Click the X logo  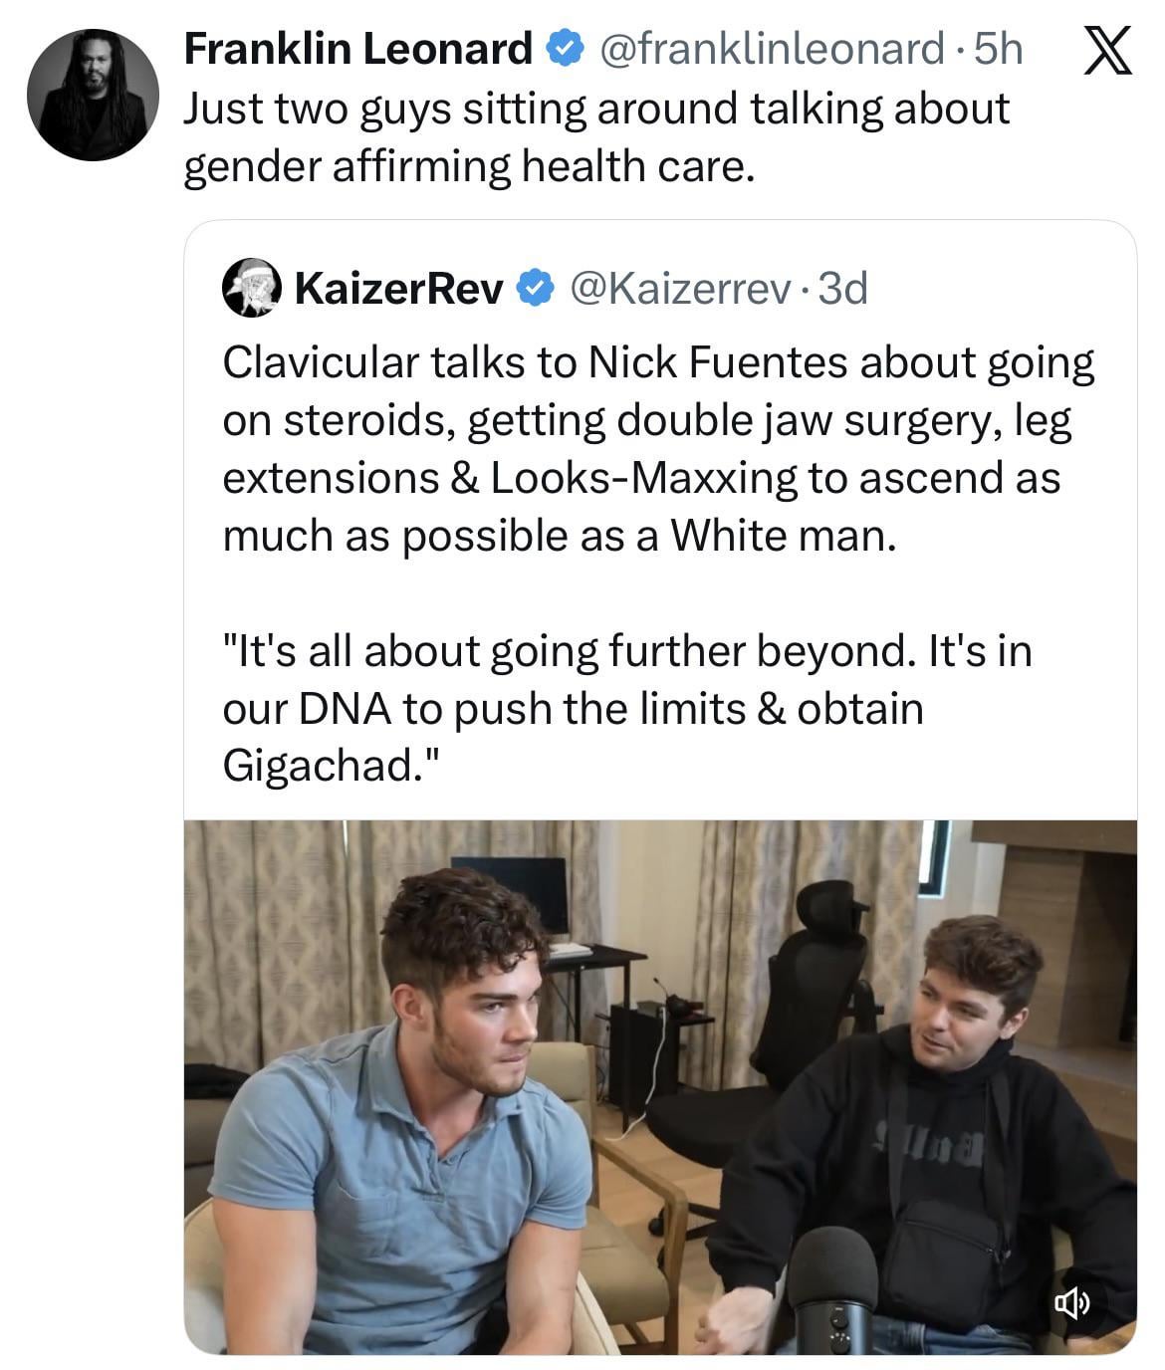pos(1106,52)
